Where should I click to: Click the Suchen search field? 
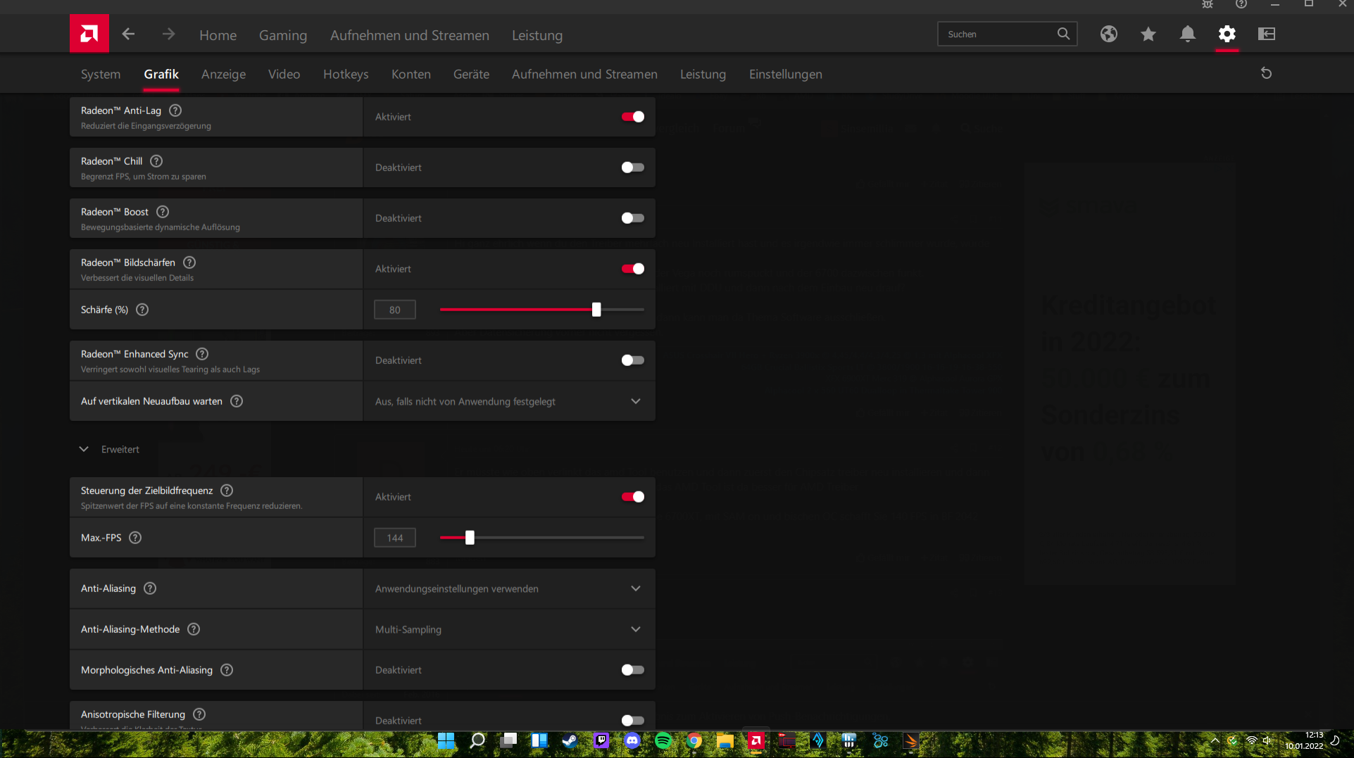coord(1007,34)
